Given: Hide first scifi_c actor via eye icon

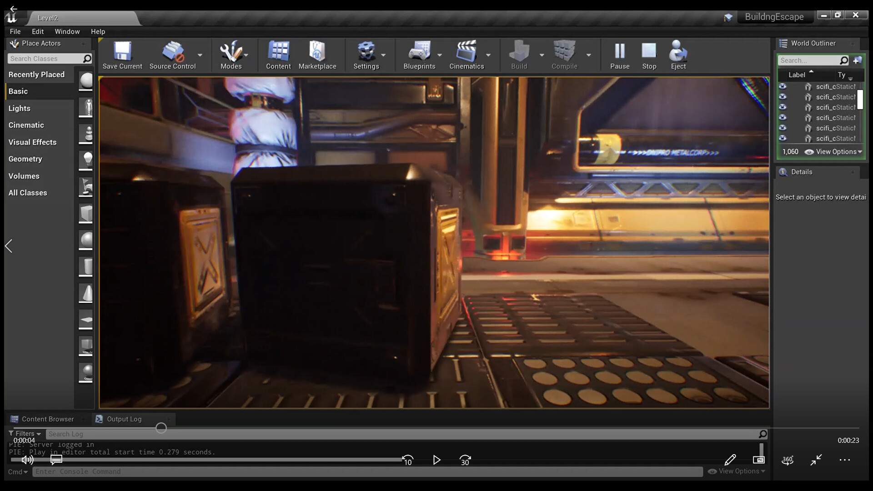Looking at the screenshot, I should click(x=783, y=86).
